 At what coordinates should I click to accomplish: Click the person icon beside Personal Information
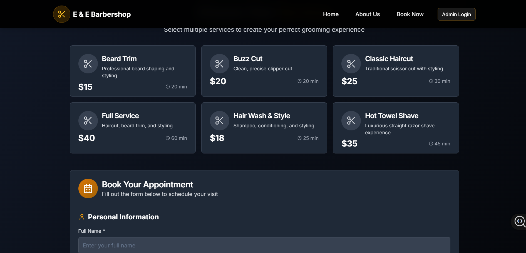82,217
